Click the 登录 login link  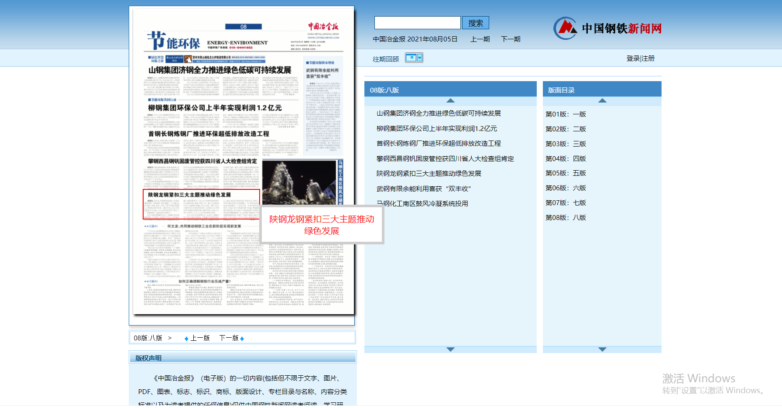click(633, 58)
